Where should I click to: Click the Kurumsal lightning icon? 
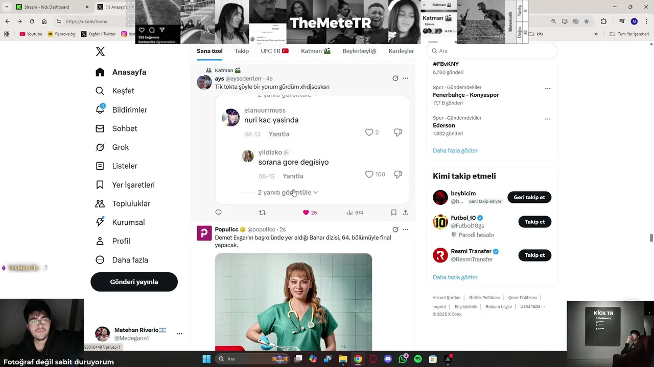coord(100,222)
